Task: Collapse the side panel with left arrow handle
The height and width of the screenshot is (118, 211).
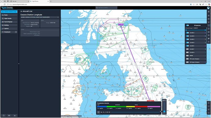Action: click(x=19, y=64)
